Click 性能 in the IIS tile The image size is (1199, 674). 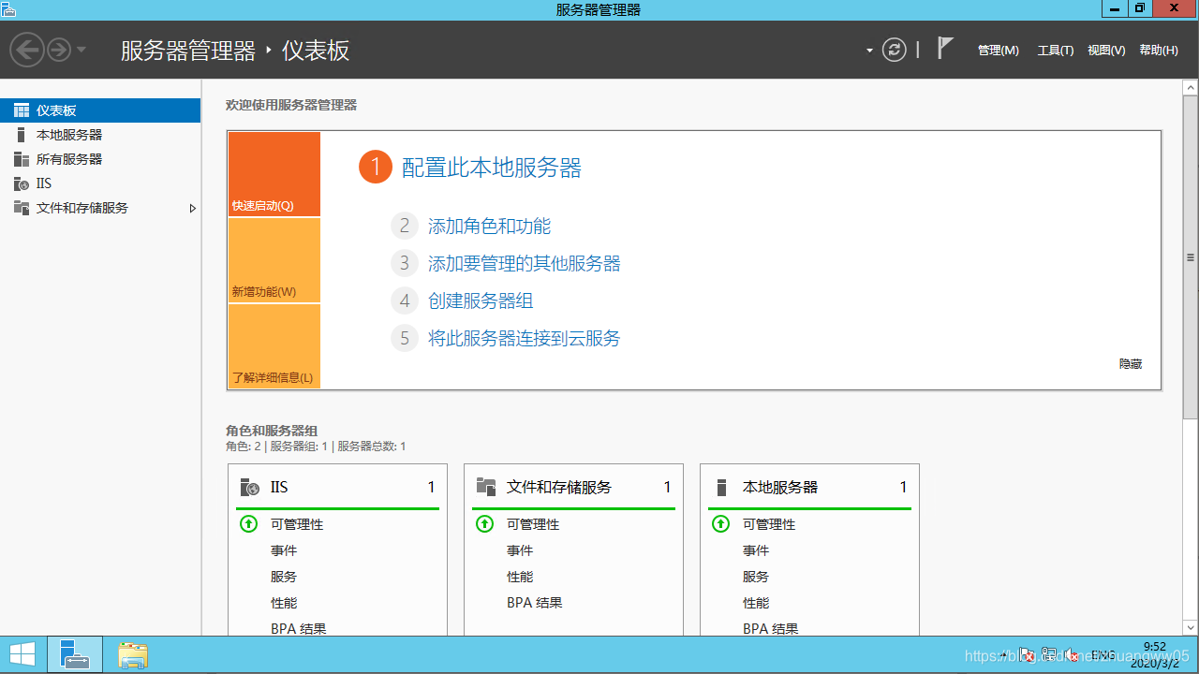[x=284, y=603]
